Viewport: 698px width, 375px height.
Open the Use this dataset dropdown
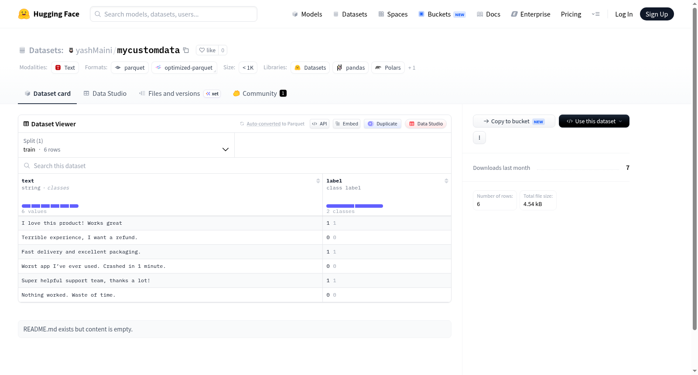point(594,121)
